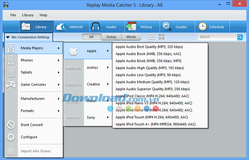This screenshot has height=160, width=249.
Task: Click the Audio headphones icon
Action: [96, 27]
